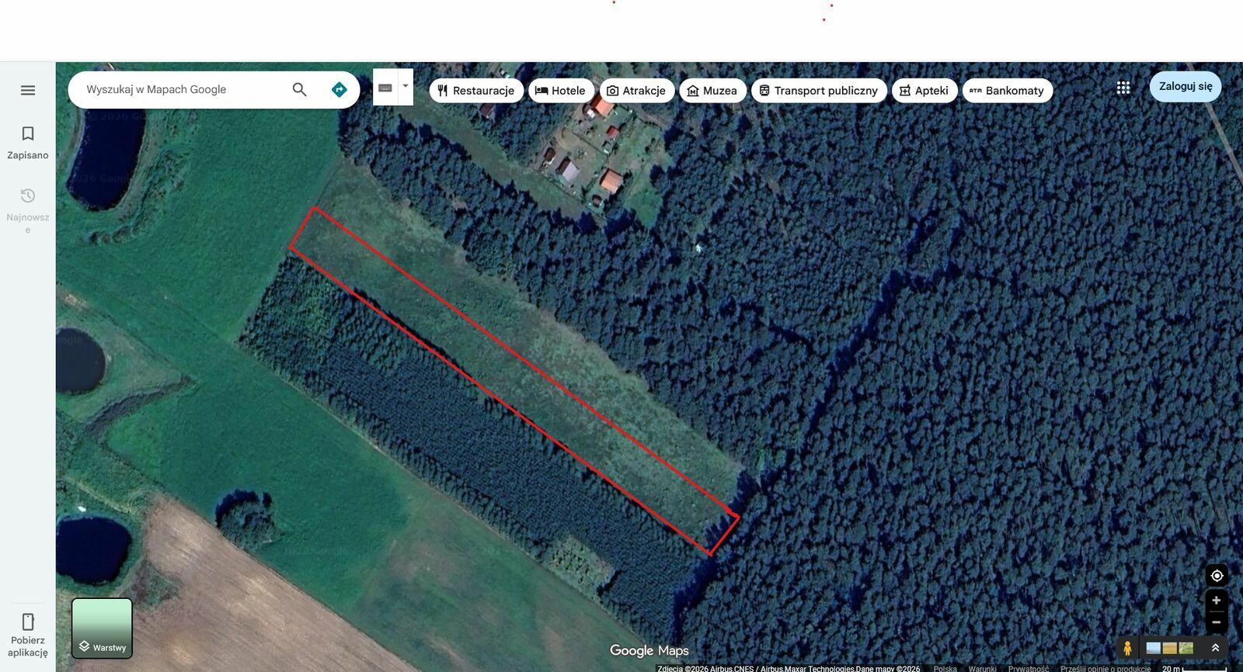Click the Zaloguj się button
The image size is (1243, 672).
click(x=1186, y=86)
